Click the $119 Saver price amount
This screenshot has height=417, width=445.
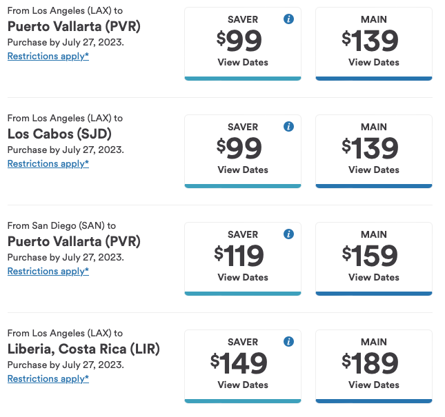tap(239, 256)
